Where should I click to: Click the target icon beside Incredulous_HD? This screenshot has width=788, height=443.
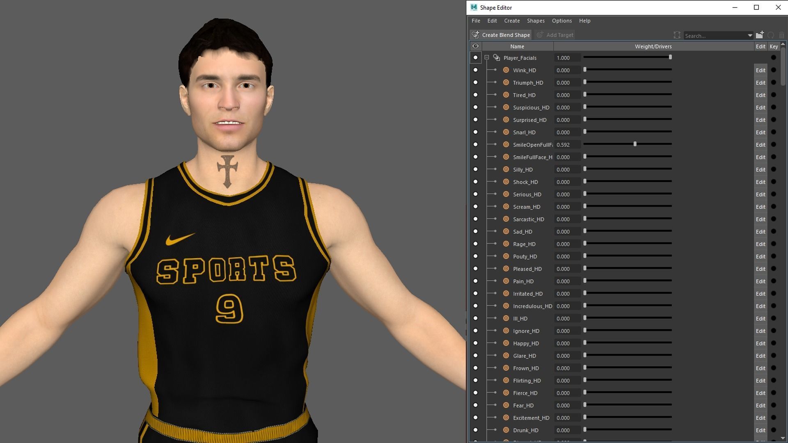506,306
